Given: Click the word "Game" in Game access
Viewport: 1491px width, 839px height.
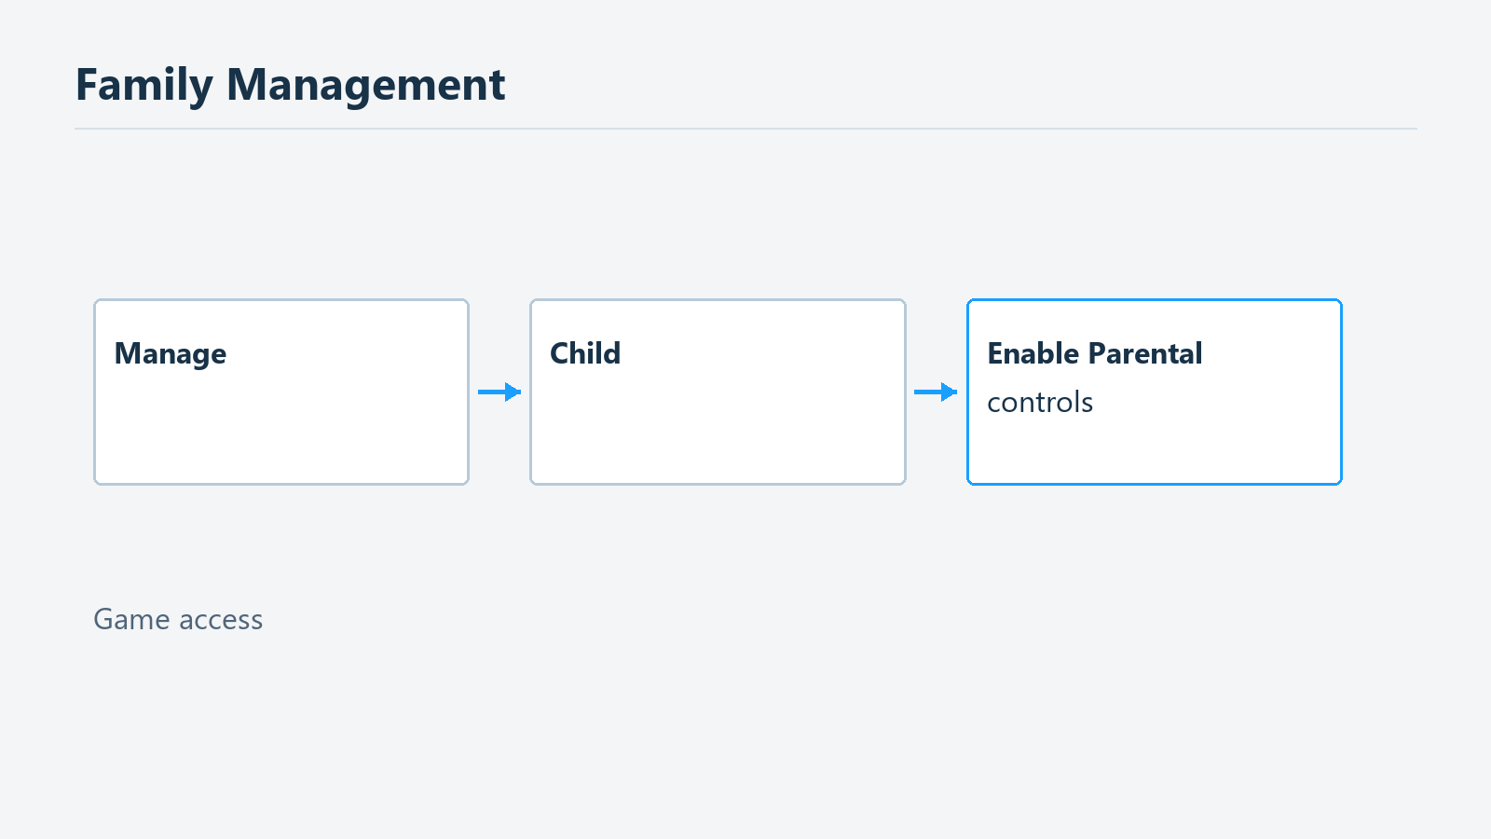Looking at the screenshot, I should coord(132,619).
